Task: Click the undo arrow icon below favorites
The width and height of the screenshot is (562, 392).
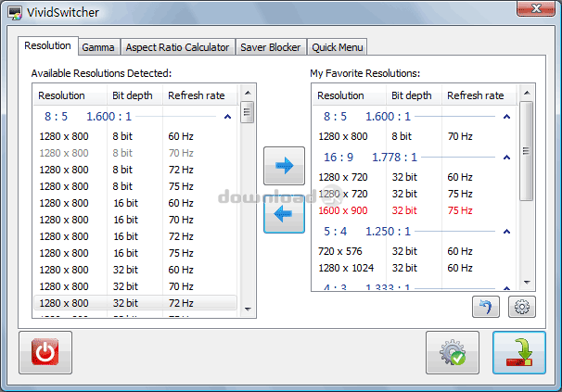Action: 485,307
